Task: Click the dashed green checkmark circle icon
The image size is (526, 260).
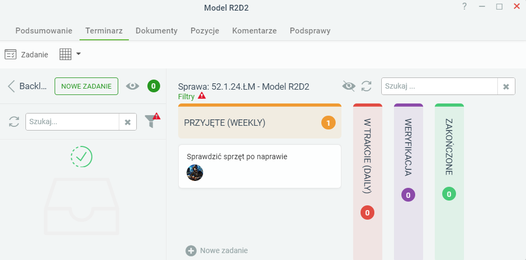Action: click(82, 157)
